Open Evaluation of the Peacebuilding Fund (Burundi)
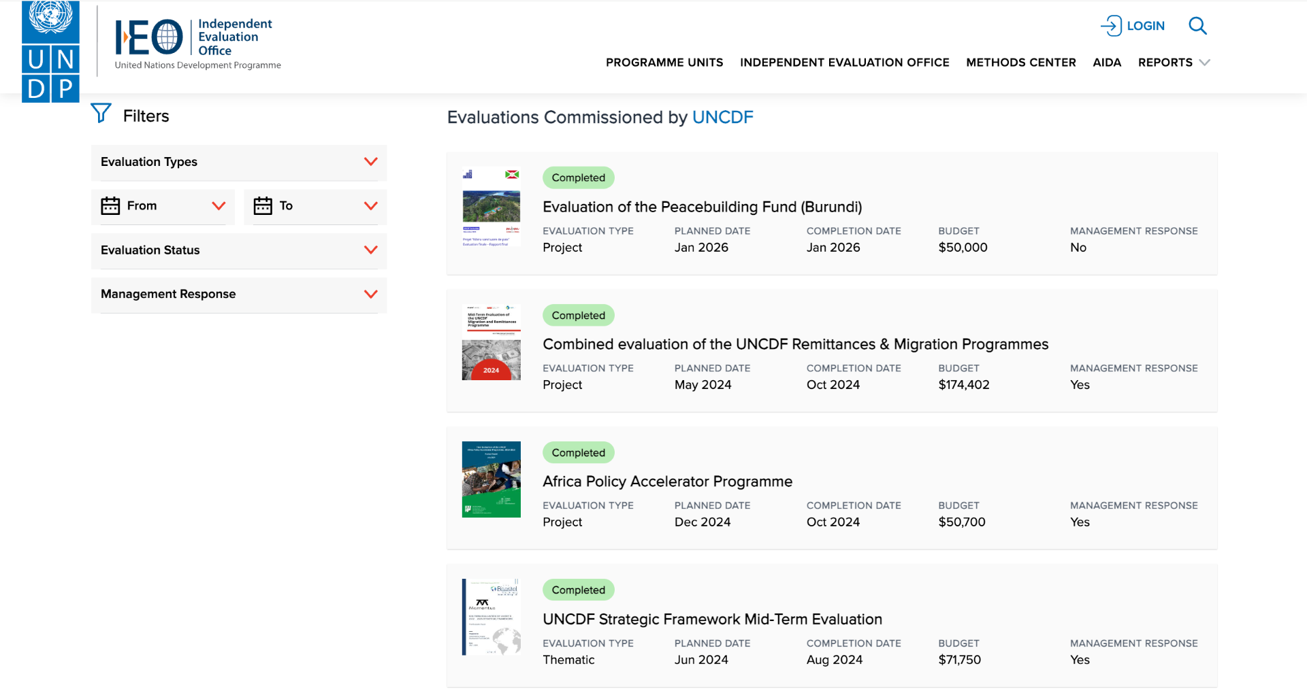This screenshot has height=691, width=1307. click(702, 207)
